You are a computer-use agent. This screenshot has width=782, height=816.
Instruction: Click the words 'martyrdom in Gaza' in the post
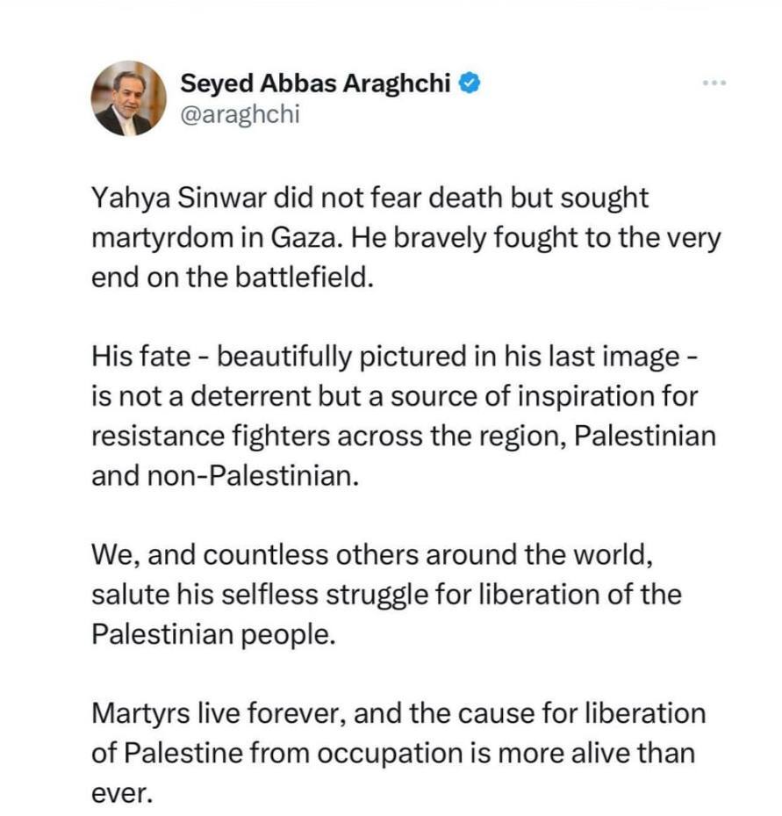216,238
